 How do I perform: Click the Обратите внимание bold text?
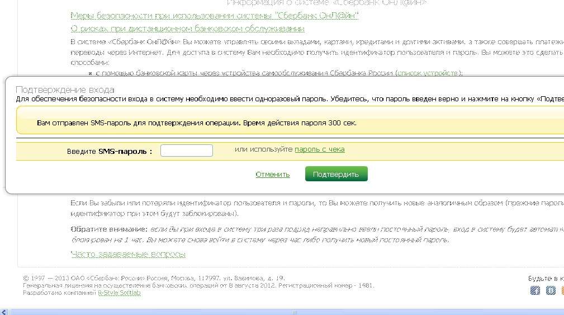click(x=109, y=229)
